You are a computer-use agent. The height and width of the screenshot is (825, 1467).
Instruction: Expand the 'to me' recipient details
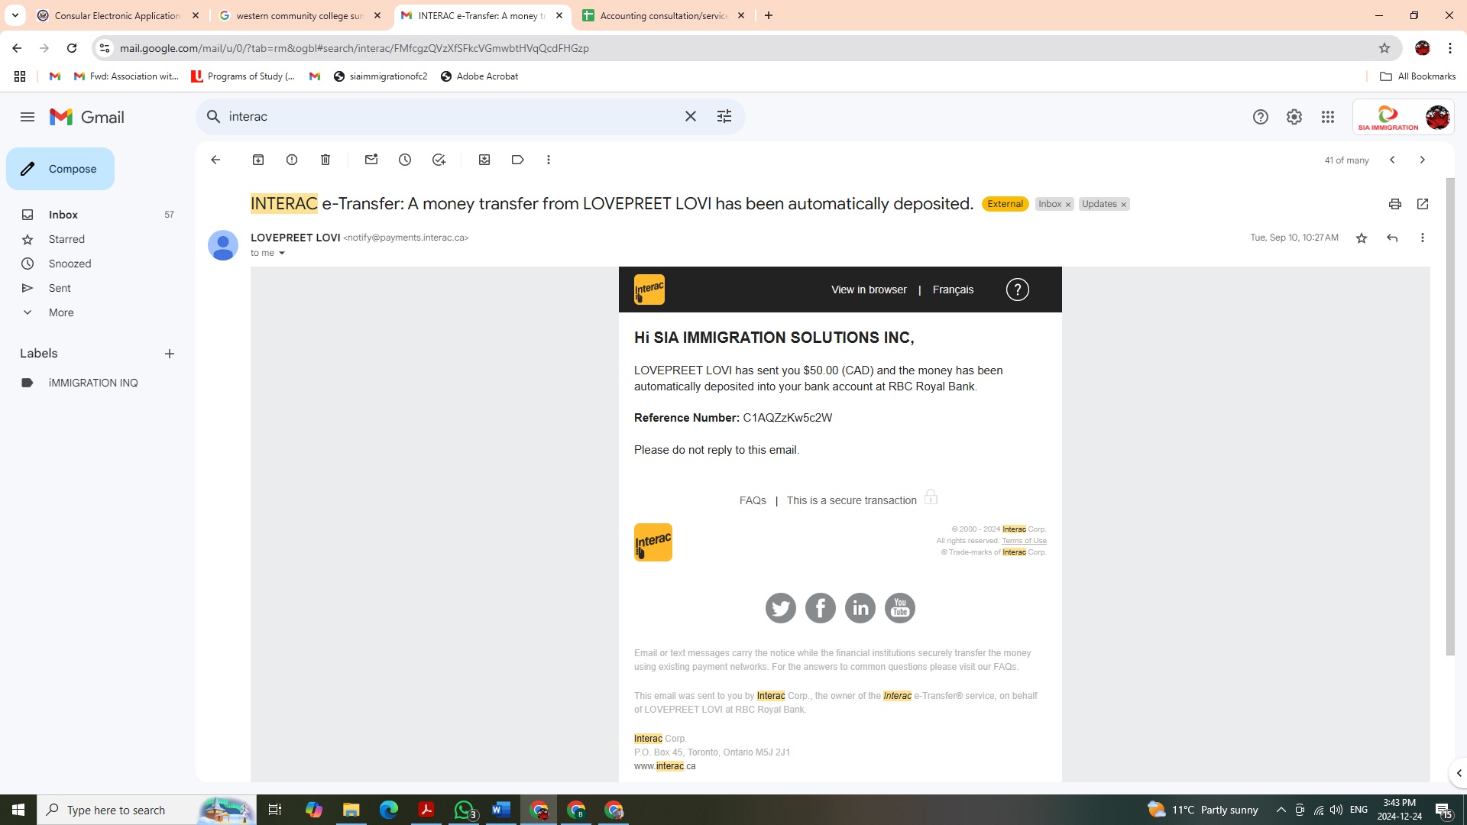tap(282, 254)
